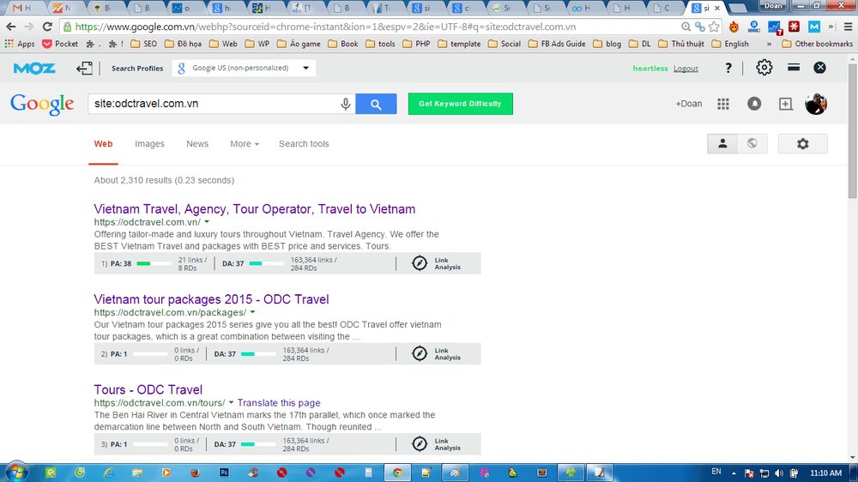This screenshot has height=482, width=858.
Task: Click the PA: 38 score bar for result 1
Action: (154, 263)
